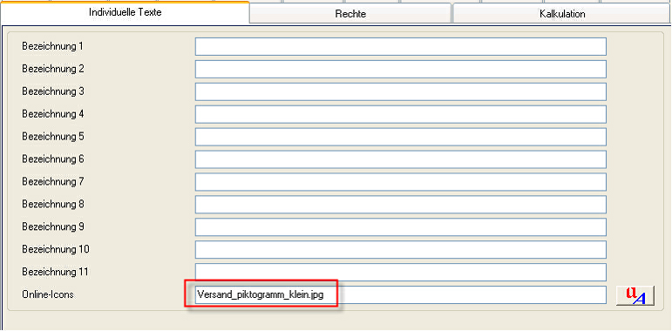672x331 pixels.
Task: Focus the Bezeichnung 7 field
Action: (x=401, y=182)
